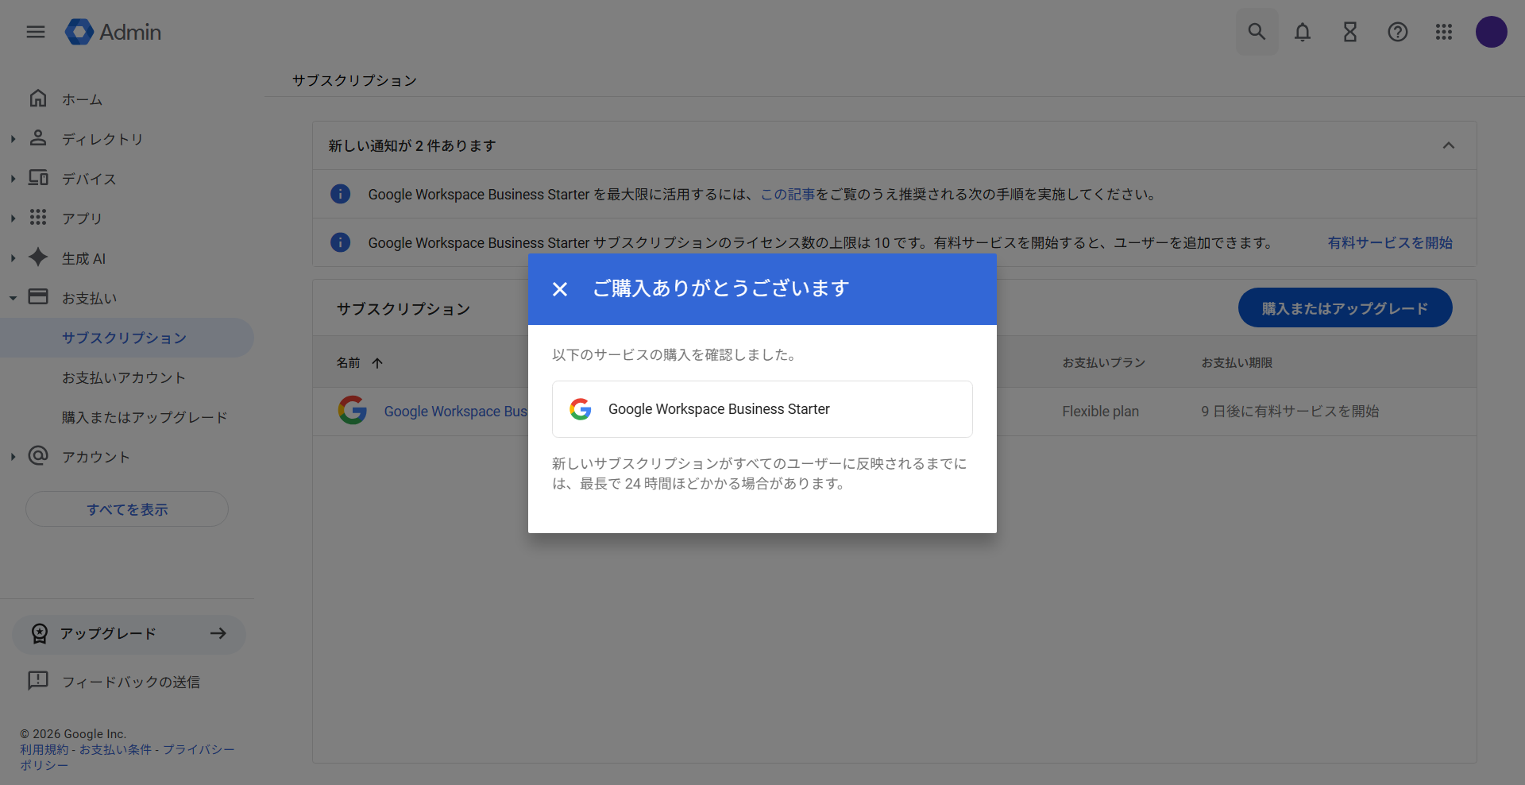
Task: Go to ホーム in the sidebar
Action: (82, 99)
